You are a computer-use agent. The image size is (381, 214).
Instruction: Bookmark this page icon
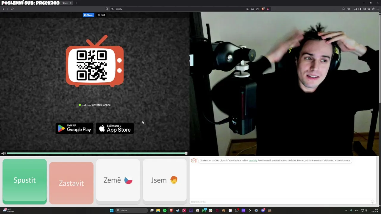(107, 9)
